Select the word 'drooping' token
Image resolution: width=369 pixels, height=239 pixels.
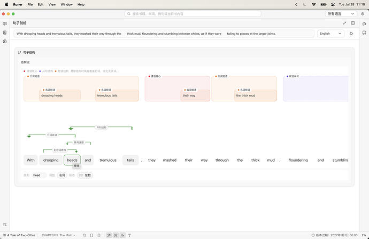pyautogui.click(x=51, y=160)
